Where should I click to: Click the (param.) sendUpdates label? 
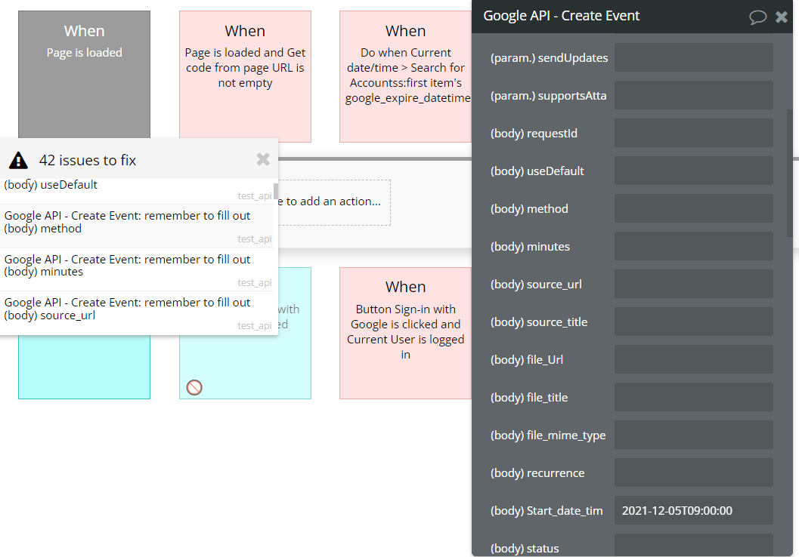549,58
